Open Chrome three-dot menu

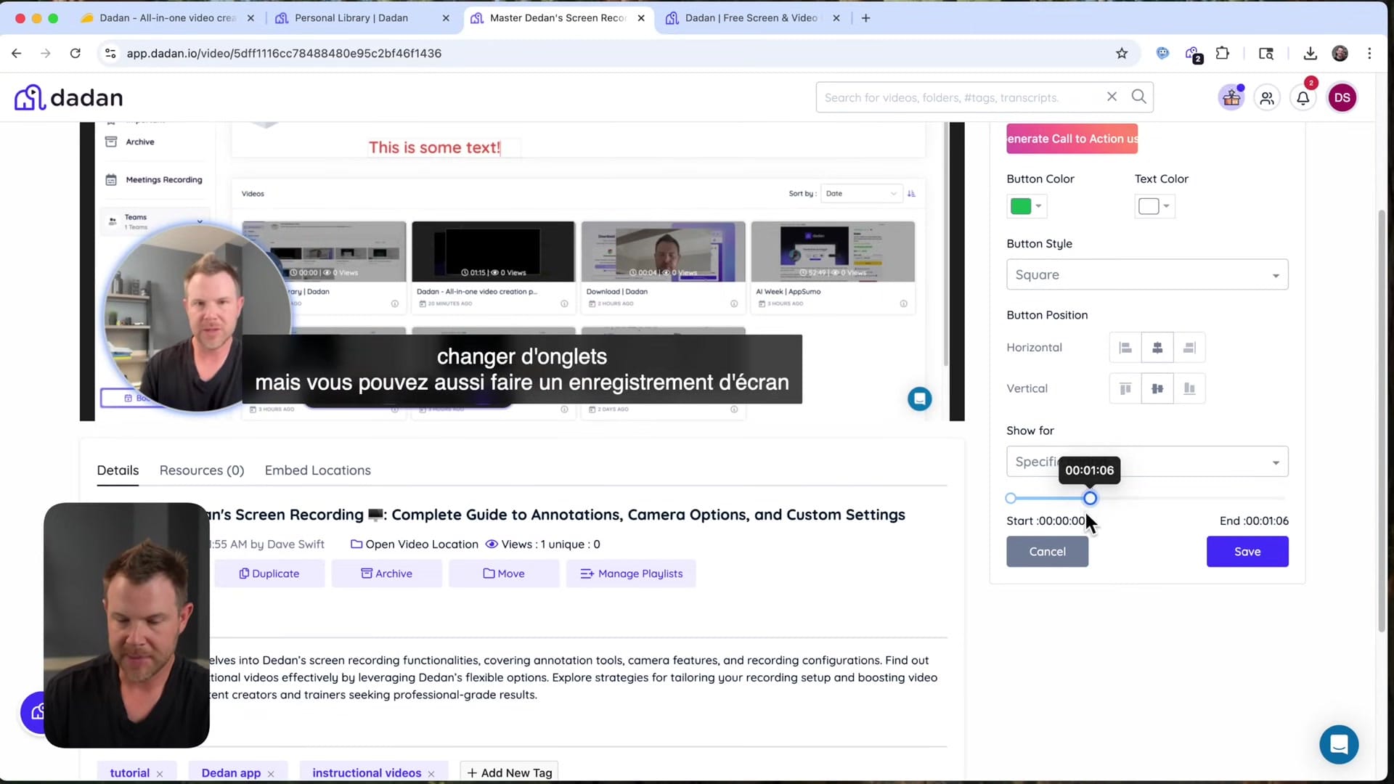(x=1369, y=53)
